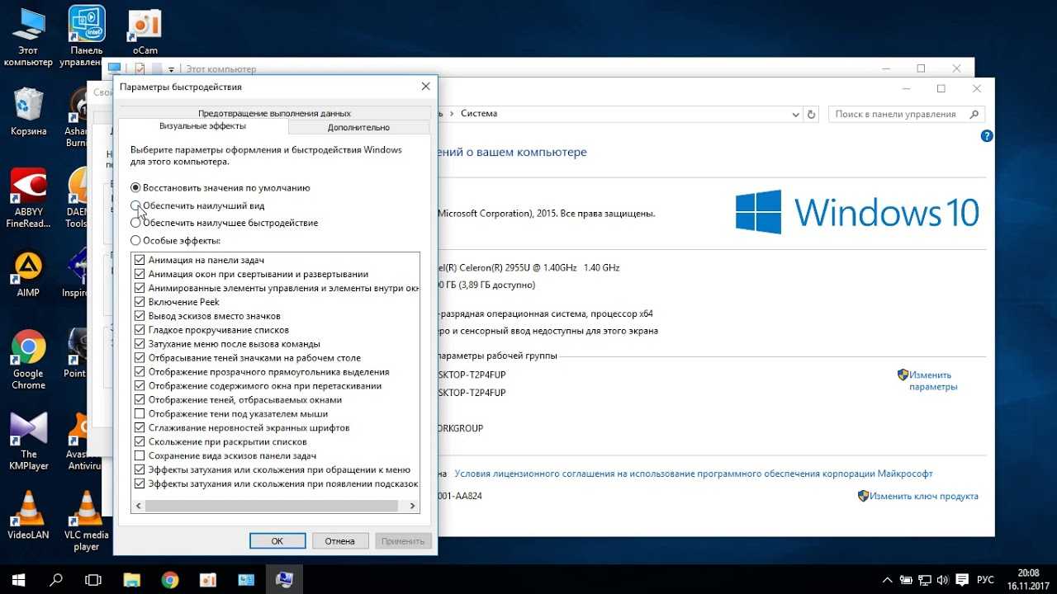Uncheck 'Скольжение при раскрытии списков'
This screenshot has width=1057, height=594.
click(140, 441)
